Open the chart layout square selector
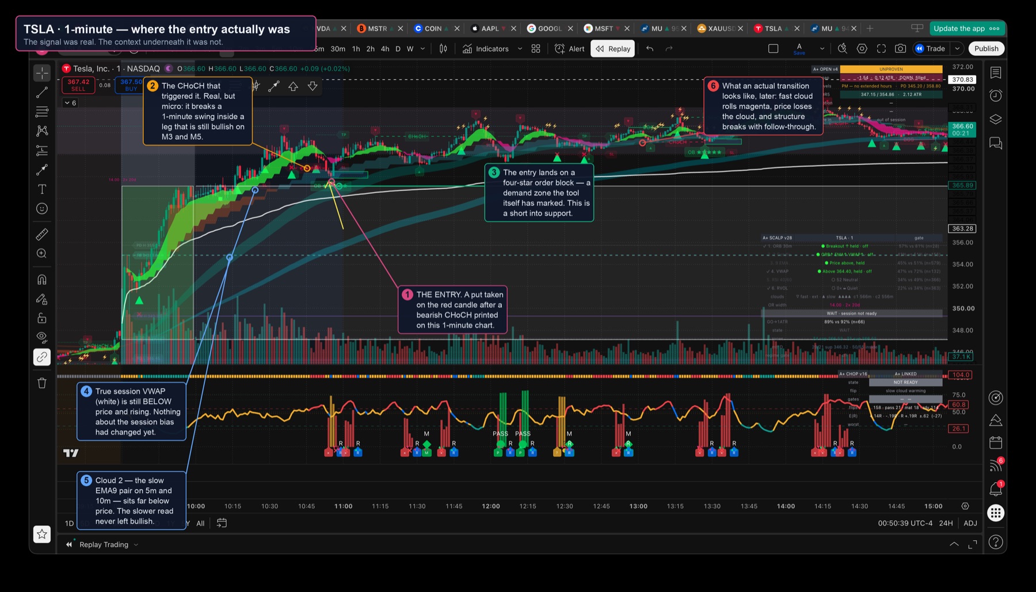The width and height of the screenshot is (1036, 592). pos(774,49)
